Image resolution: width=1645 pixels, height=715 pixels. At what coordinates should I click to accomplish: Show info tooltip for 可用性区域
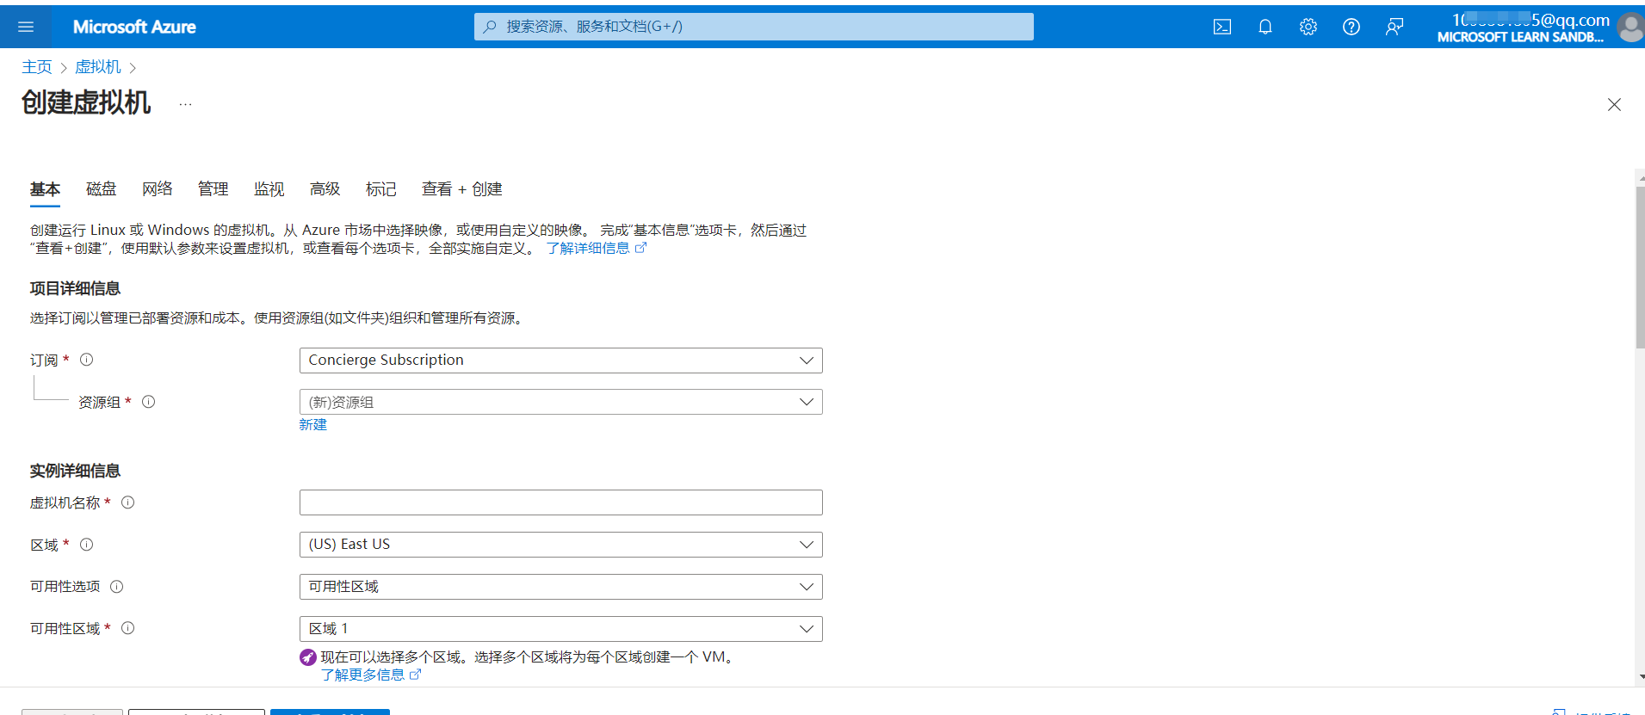click(x=127, y=628)
